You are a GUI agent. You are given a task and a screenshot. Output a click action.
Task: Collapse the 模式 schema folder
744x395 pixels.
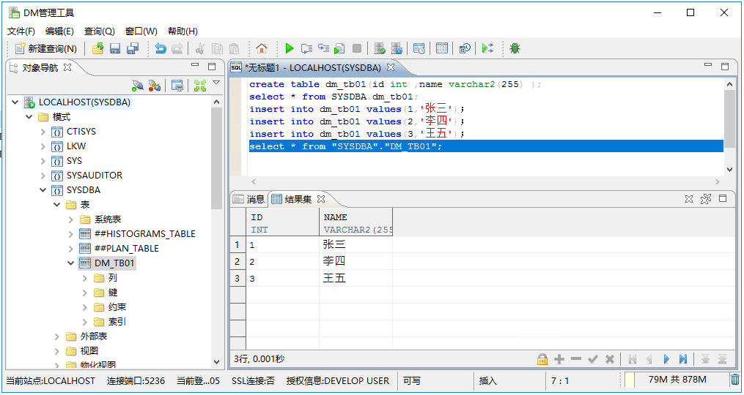pyautogui.click(x=29, y=117)
